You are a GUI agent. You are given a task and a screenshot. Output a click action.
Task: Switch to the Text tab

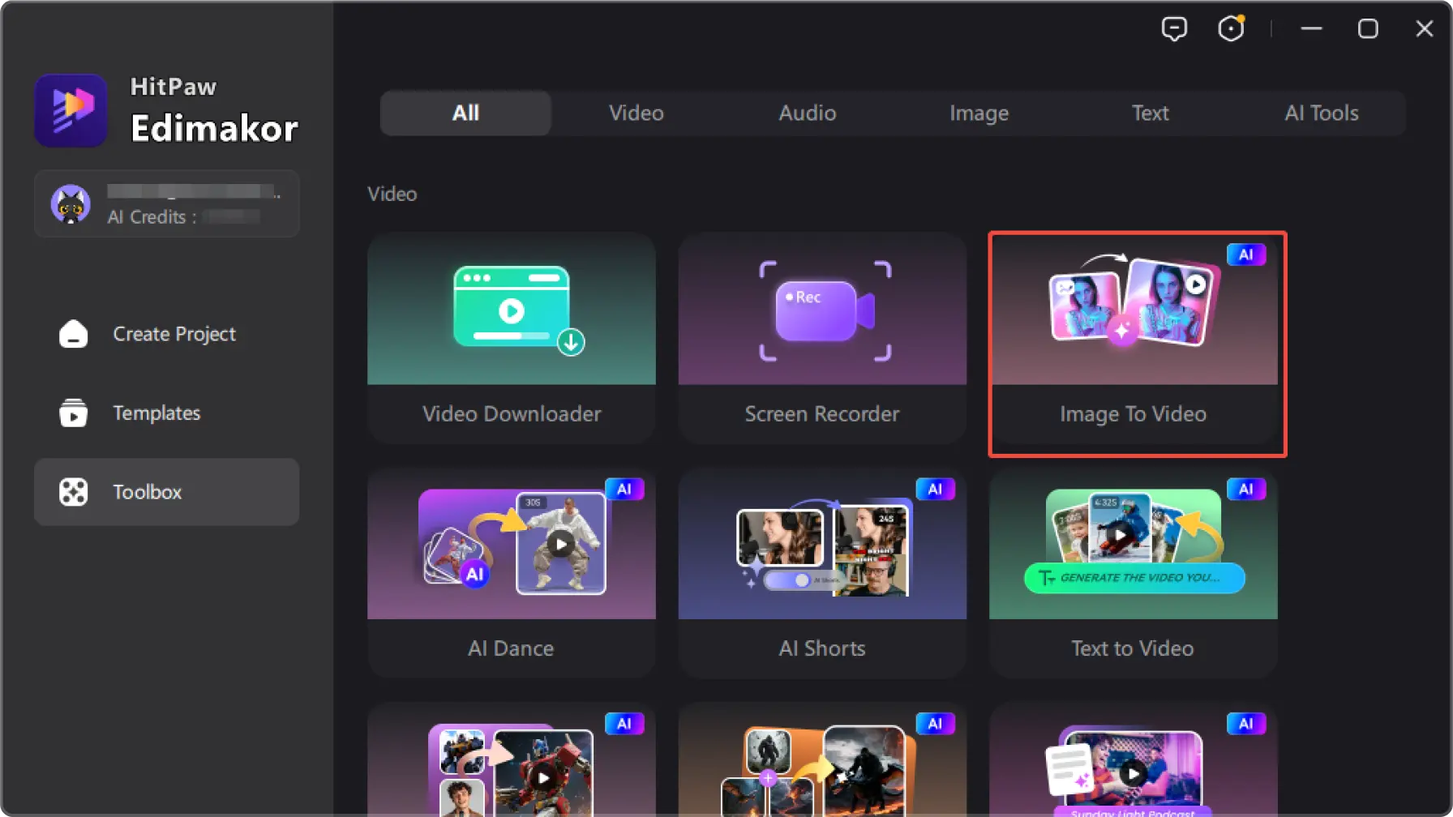(x=1151, y=113)
